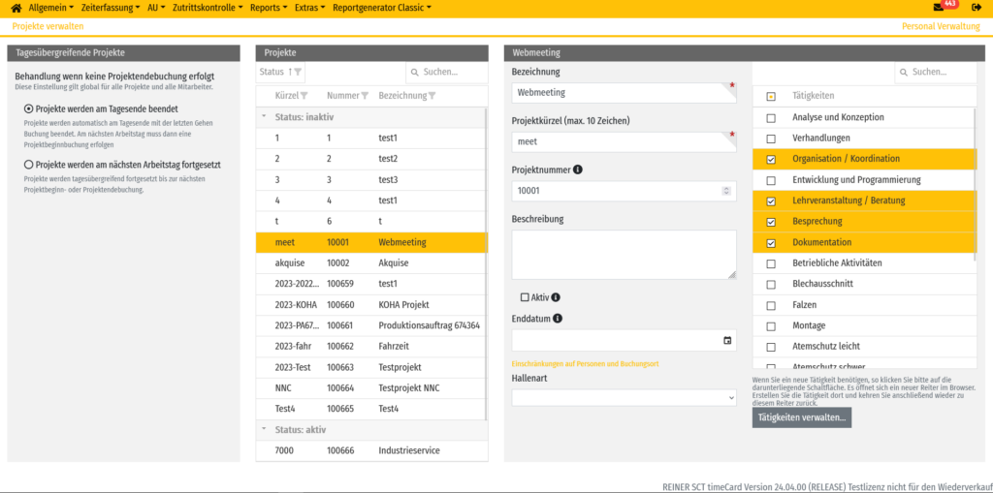This screenshot has height=493, width=993.
Task: Check Analyse und Konzeption
Action: click(x=771, y=118)
